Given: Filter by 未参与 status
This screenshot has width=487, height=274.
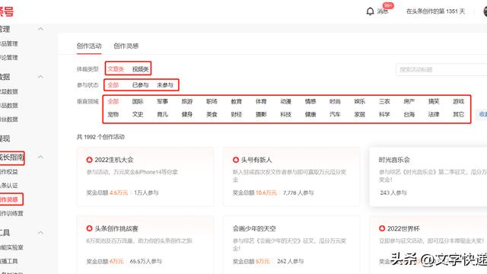Looking at the screenshot, I should [x=165, y=84].
